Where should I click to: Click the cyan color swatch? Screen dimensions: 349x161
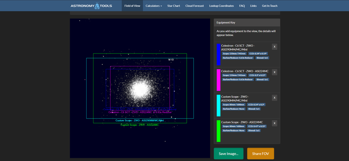pyautogui.click(x=218, y=105)
